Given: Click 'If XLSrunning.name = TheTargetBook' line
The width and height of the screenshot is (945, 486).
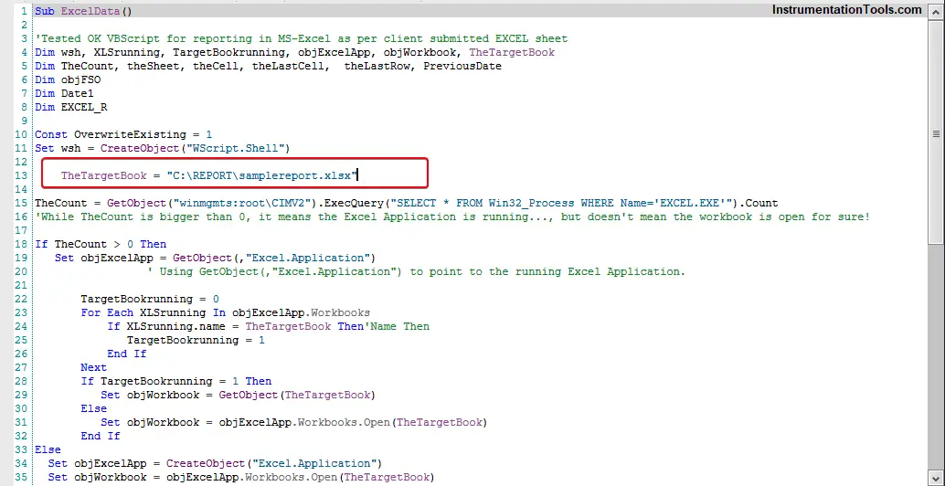Looking at the screenshot, I should tap(268, 326).
